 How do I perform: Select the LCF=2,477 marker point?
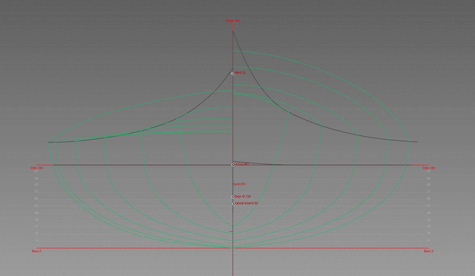[x=233, y=165]
